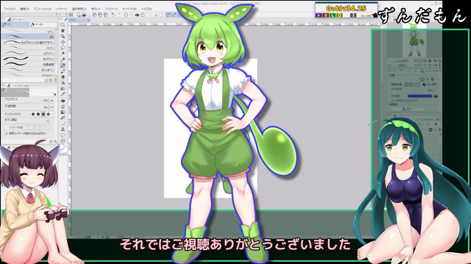Toggle the lock icon in the brush preview

click(x=54, y=94)
